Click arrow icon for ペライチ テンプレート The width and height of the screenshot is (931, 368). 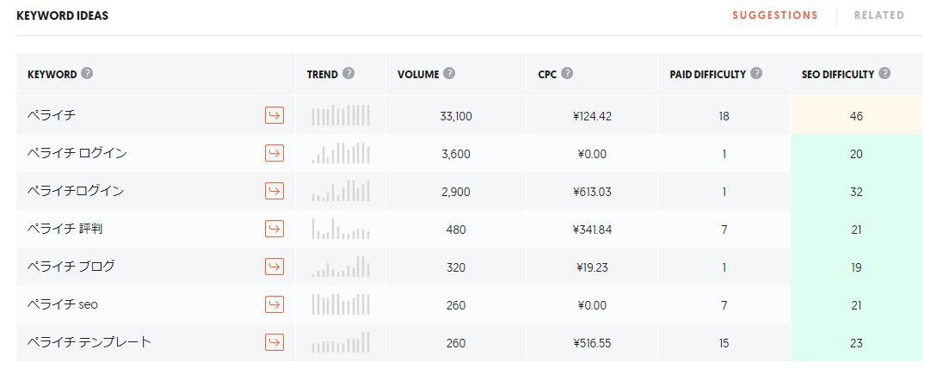click(274, 342)
